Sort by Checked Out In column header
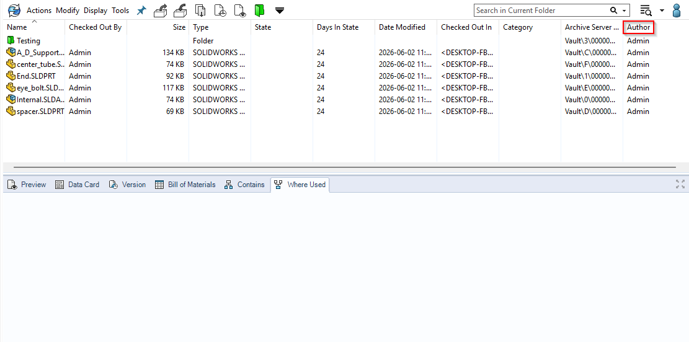The width and height of the screenshot is (689, 342). pyautogui.click(x=468, y=27)
